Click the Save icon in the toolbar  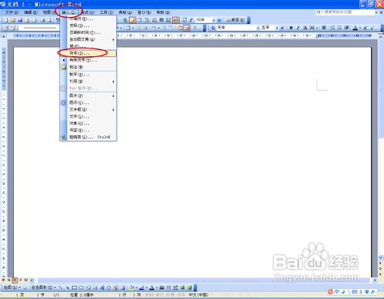tap(20, 20)
